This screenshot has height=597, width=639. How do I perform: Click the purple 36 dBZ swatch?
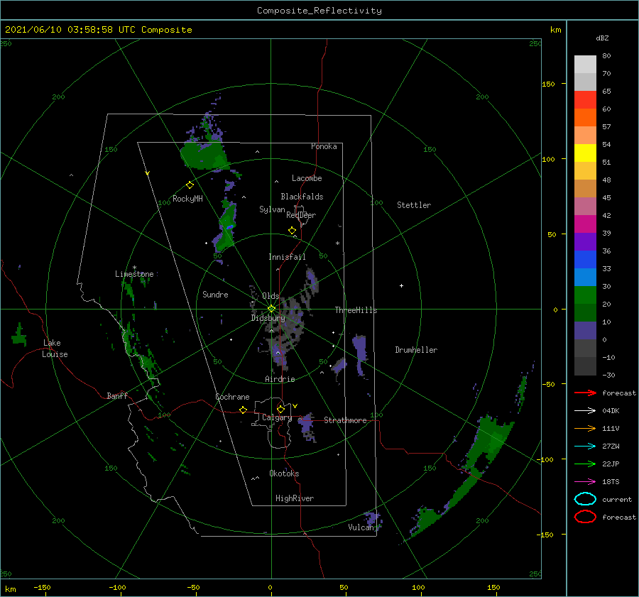(x=585, y=242)
